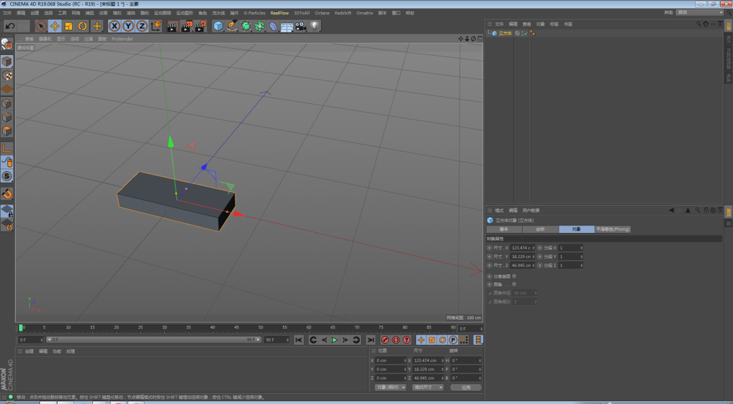Open the 对象 (相对) coordinate mode dropdown

390,387
